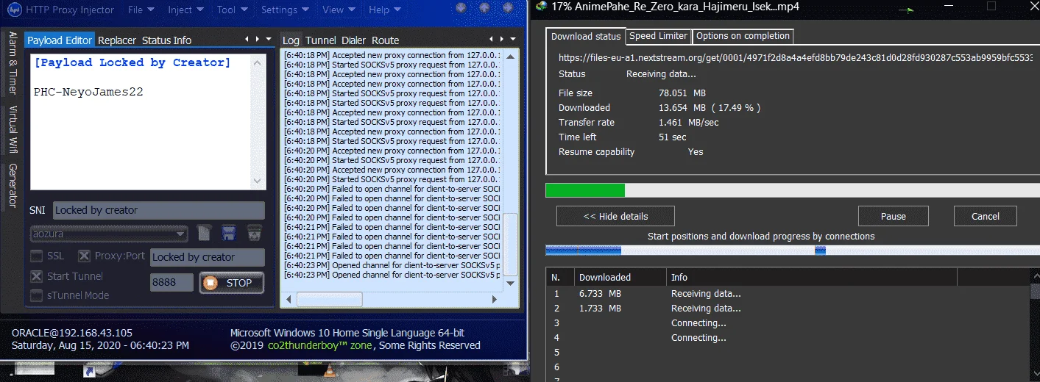Click log scrollbar up arrow
Image resolution: width=1040 pixels, height=382 pixels.
click(x=511, y=56)
